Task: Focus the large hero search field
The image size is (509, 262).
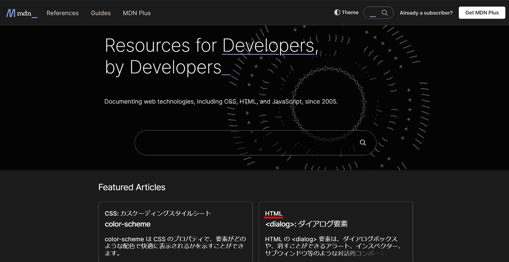Action: 255,143
